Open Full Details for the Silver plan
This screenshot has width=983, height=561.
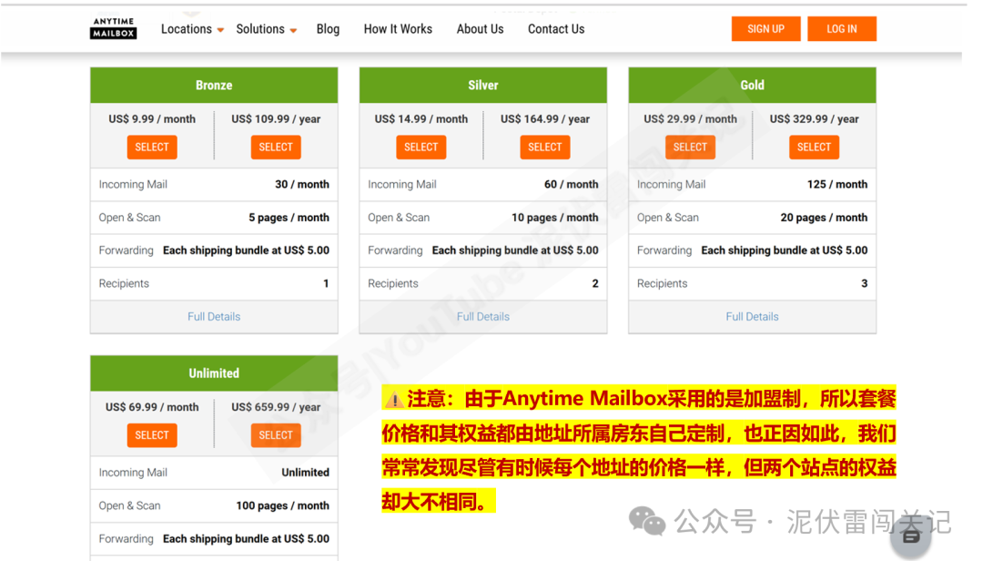point(482,317)
